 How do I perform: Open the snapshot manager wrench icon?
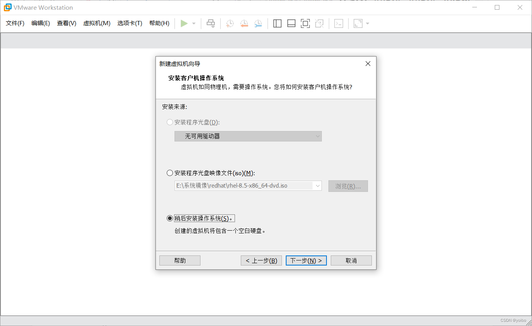tap(258, 24)
